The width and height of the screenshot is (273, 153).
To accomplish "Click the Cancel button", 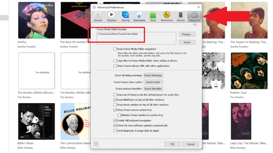I will click(191, 144).
